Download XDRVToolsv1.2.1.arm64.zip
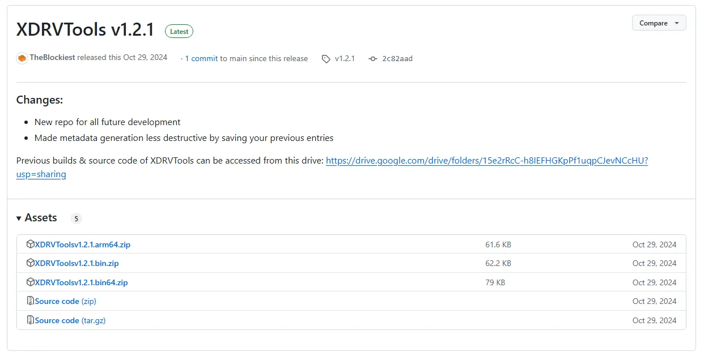Screen dimensions: 704x356 (x=83, y=245)
